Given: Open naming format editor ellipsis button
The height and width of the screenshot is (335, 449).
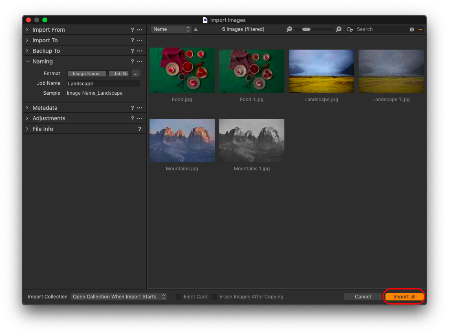Looking at the screenshot, I should click(136, 74).
